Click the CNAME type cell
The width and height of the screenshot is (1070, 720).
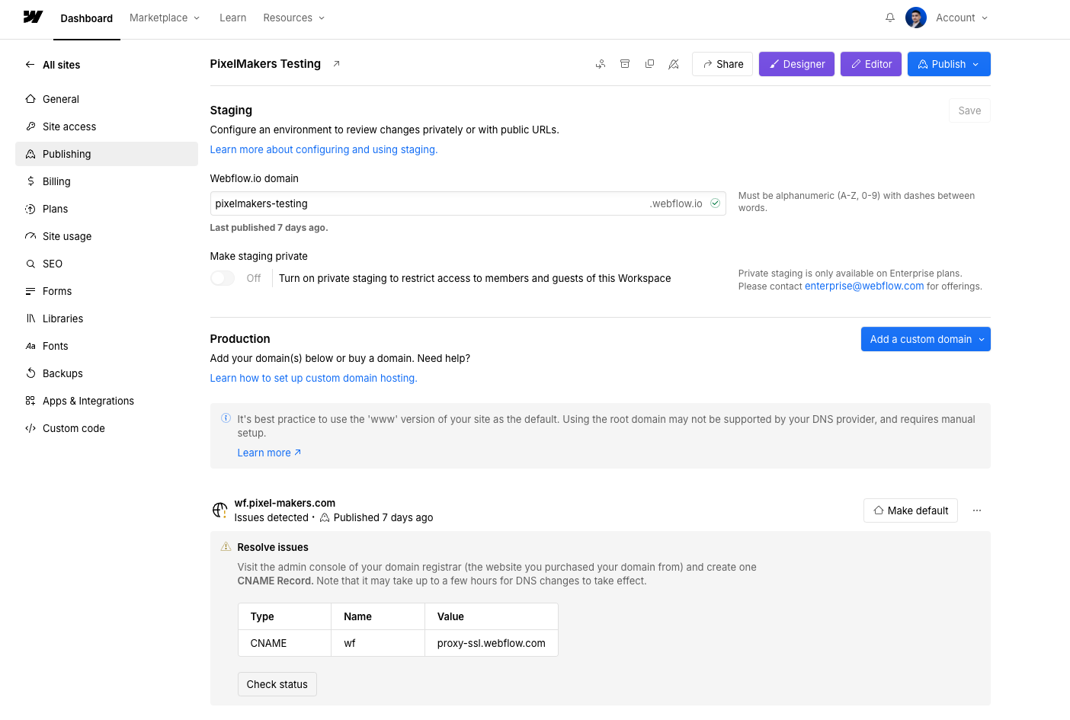(x=285, y=643)
